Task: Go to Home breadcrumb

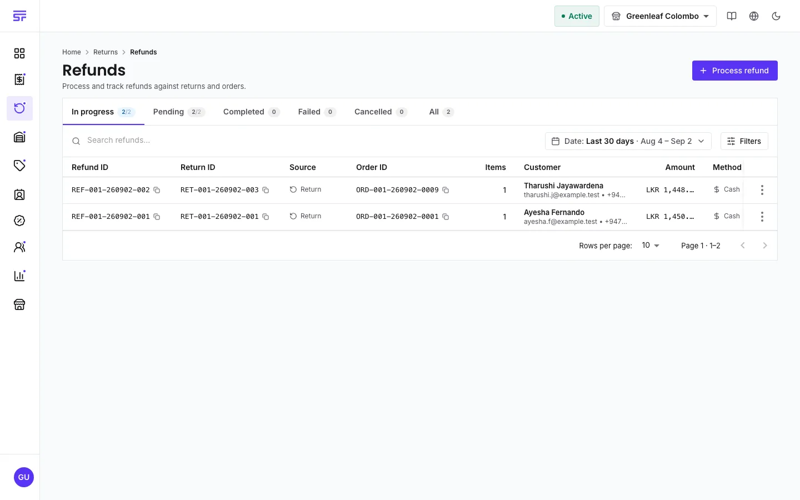Action: click(72, 52)
